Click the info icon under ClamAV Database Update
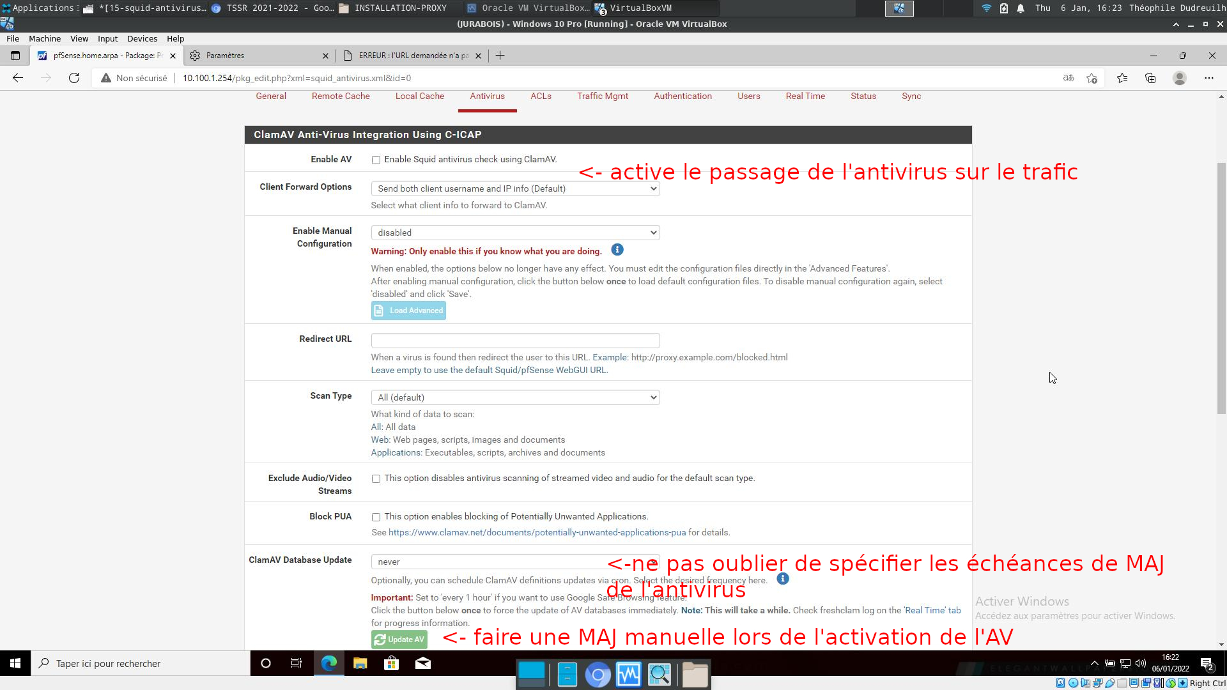 tap(783, 579)
